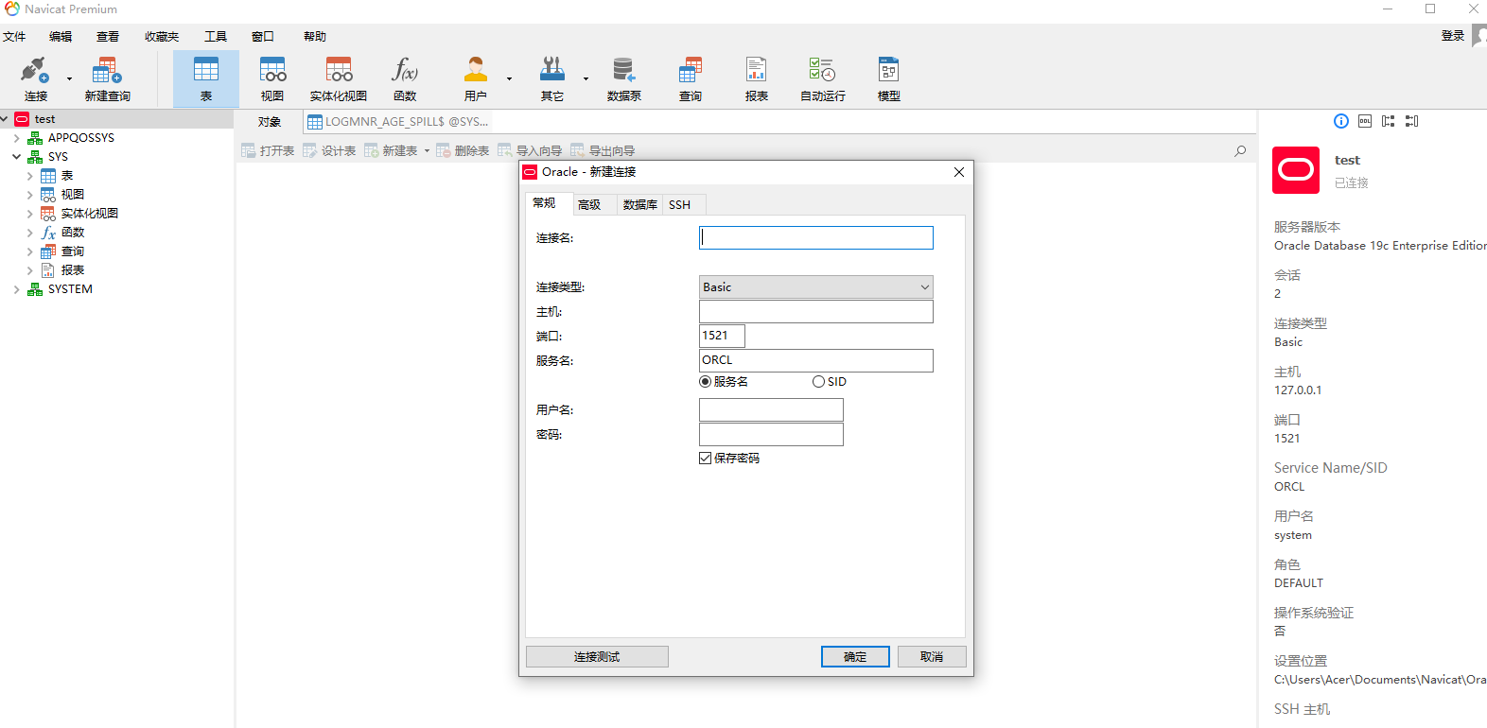1487x728 pixels.
Task: Open dropdown arrow next to 新建表
Action: (427, 150)
